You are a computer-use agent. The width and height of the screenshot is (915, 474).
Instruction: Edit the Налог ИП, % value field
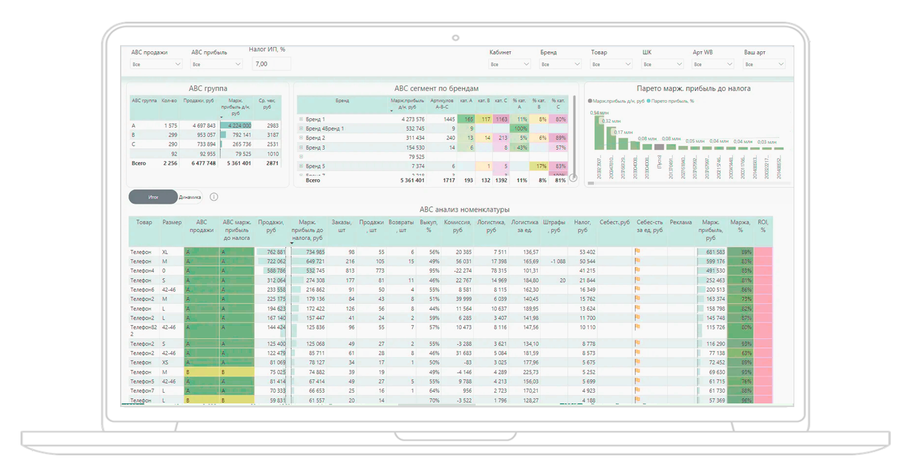pos(271,63)
